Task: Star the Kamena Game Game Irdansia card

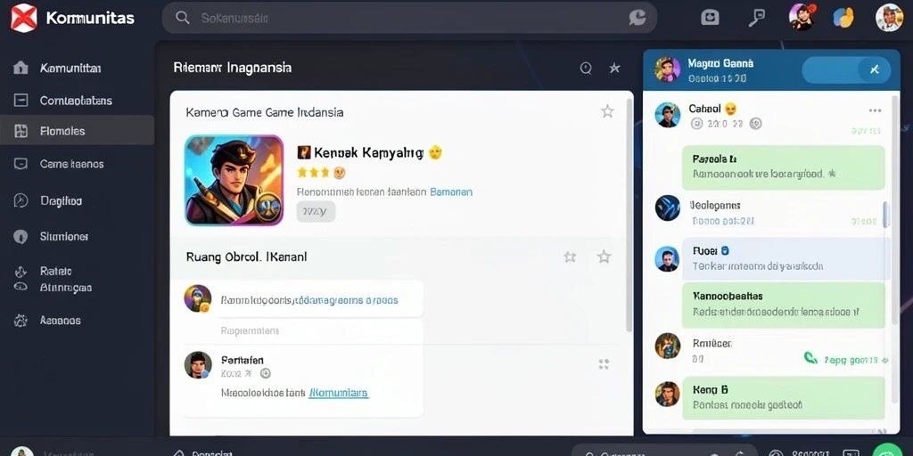Action: [x=607, y=111]
